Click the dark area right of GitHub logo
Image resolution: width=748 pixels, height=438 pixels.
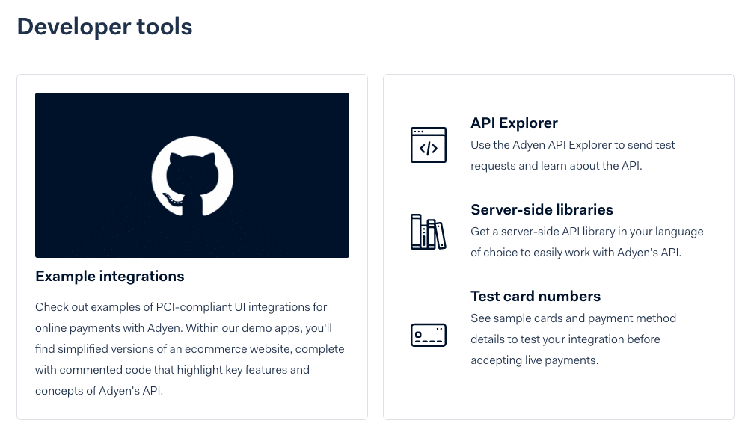(x=295, y=176)
